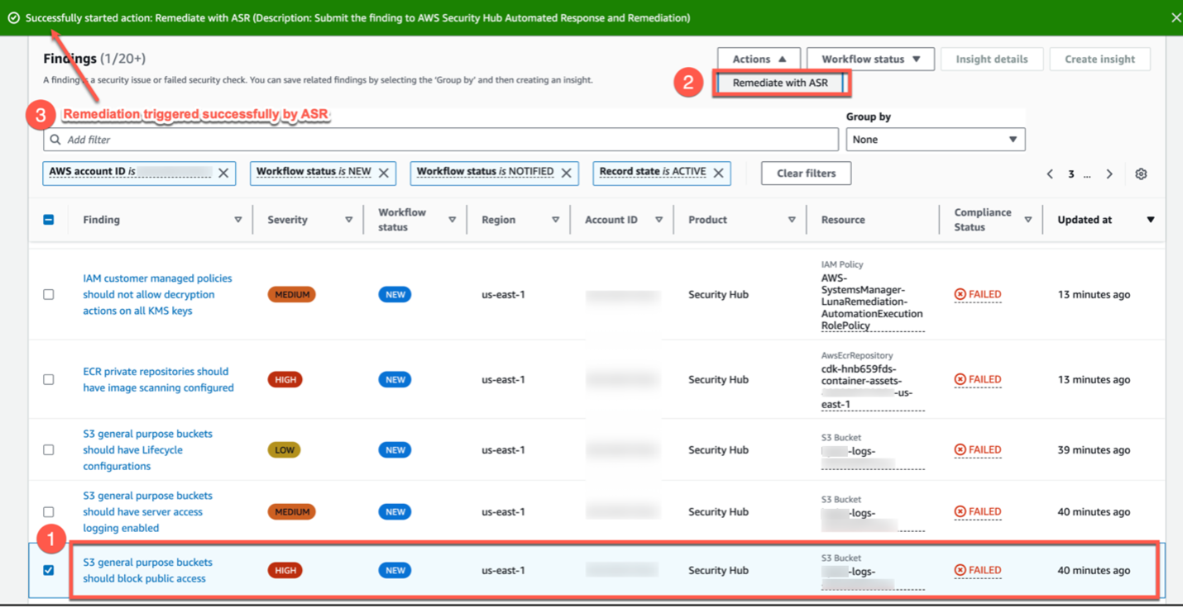Open the S3 Lifecycle configurations finding link

click(x=147, y=449)
